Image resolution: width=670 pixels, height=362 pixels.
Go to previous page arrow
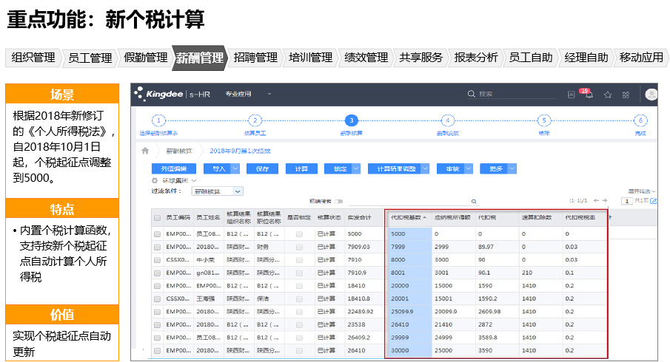click(x=596, y=200)
